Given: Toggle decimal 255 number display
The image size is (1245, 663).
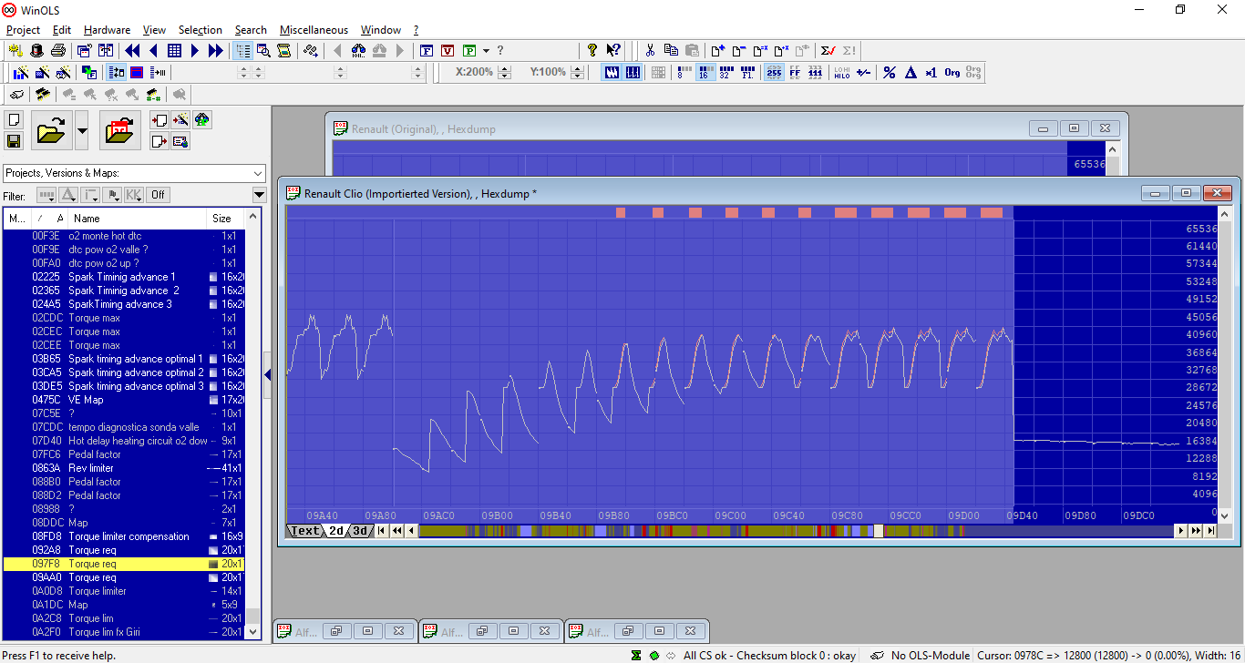Looking at the screenshot, I should coord(774,73).
